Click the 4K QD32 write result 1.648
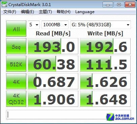 point(105,99)
